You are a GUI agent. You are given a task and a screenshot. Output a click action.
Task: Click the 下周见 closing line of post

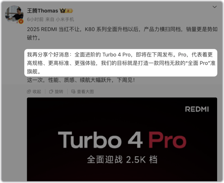(81, 80)
